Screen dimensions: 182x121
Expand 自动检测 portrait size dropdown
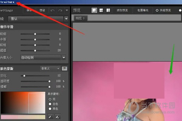(x=64, y=57)
